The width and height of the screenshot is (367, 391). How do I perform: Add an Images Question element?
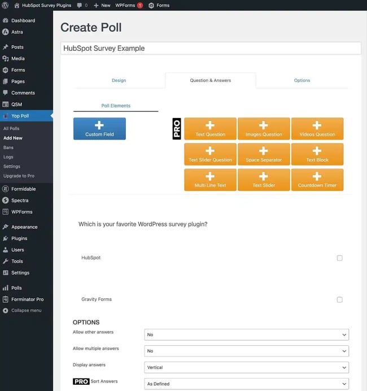(264, 129)
